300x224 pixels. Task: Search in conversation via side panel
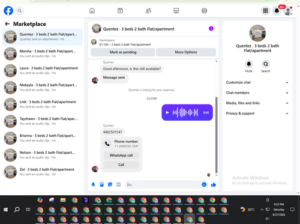(x=266, y=64)
